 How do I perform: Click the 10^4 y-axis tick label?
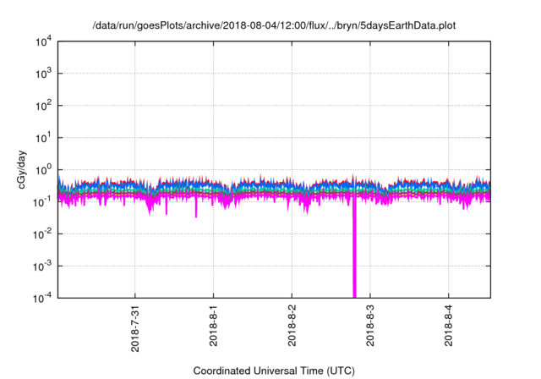(x=44, y=41)
